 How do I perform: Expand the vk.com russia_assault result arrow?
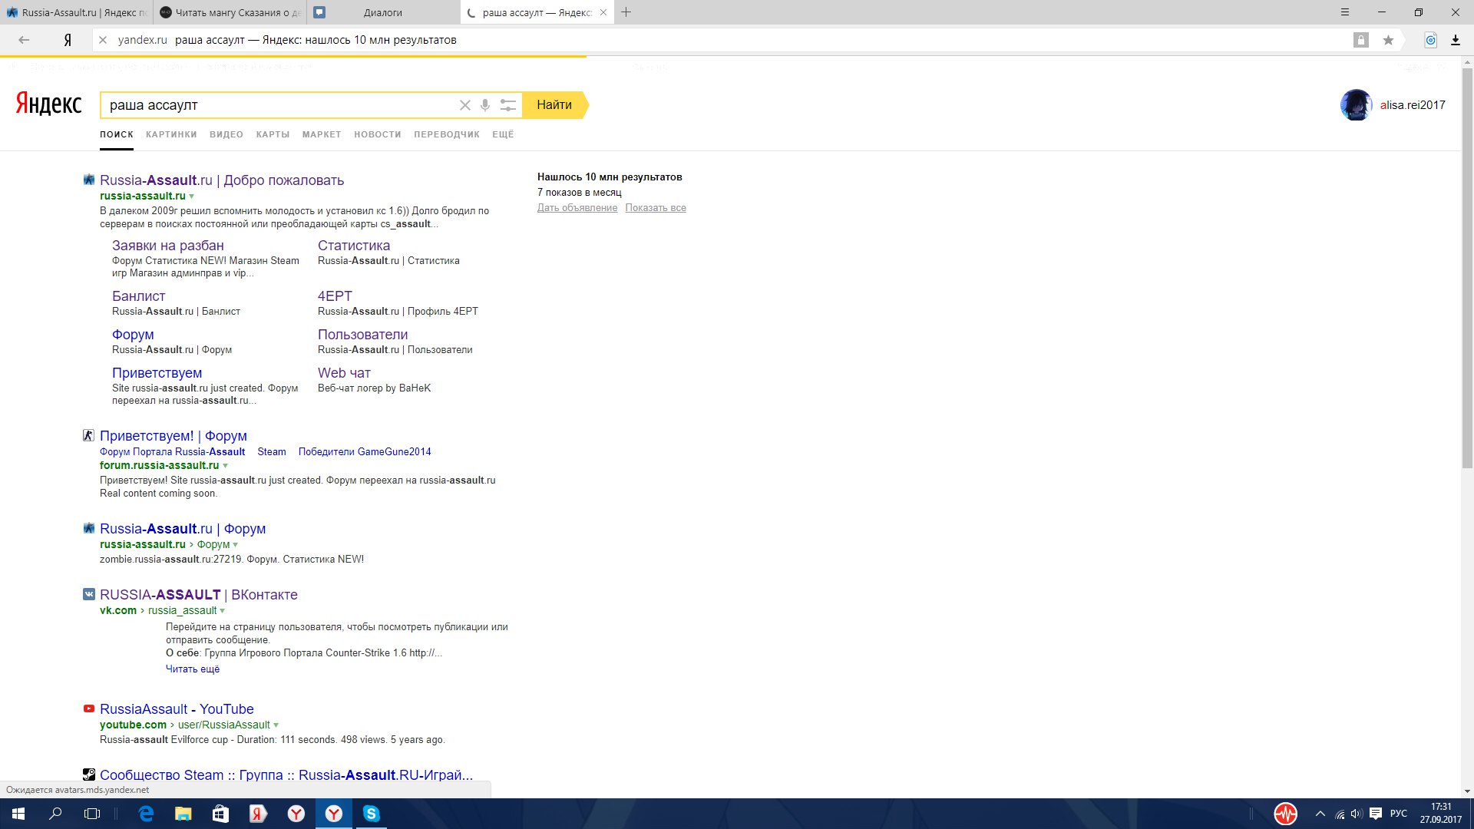pos(223,611)
